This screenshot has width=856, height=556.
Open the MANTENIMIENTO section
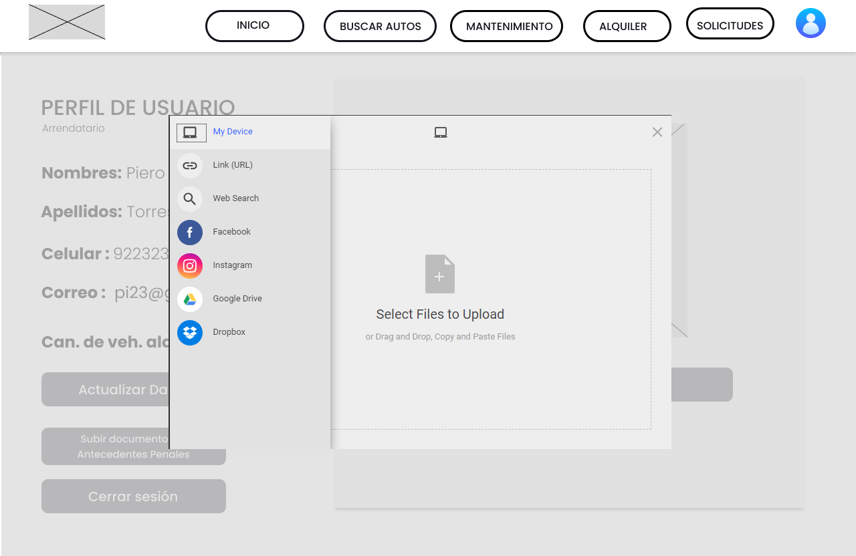[506, 26]
